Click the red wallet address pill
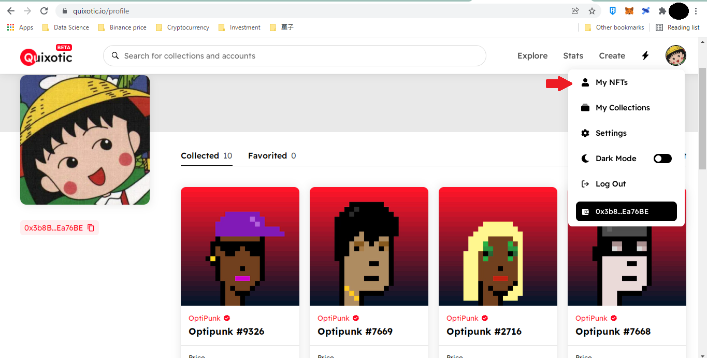The height and width of the screenshot is (358, 707). tap(60, 228)
